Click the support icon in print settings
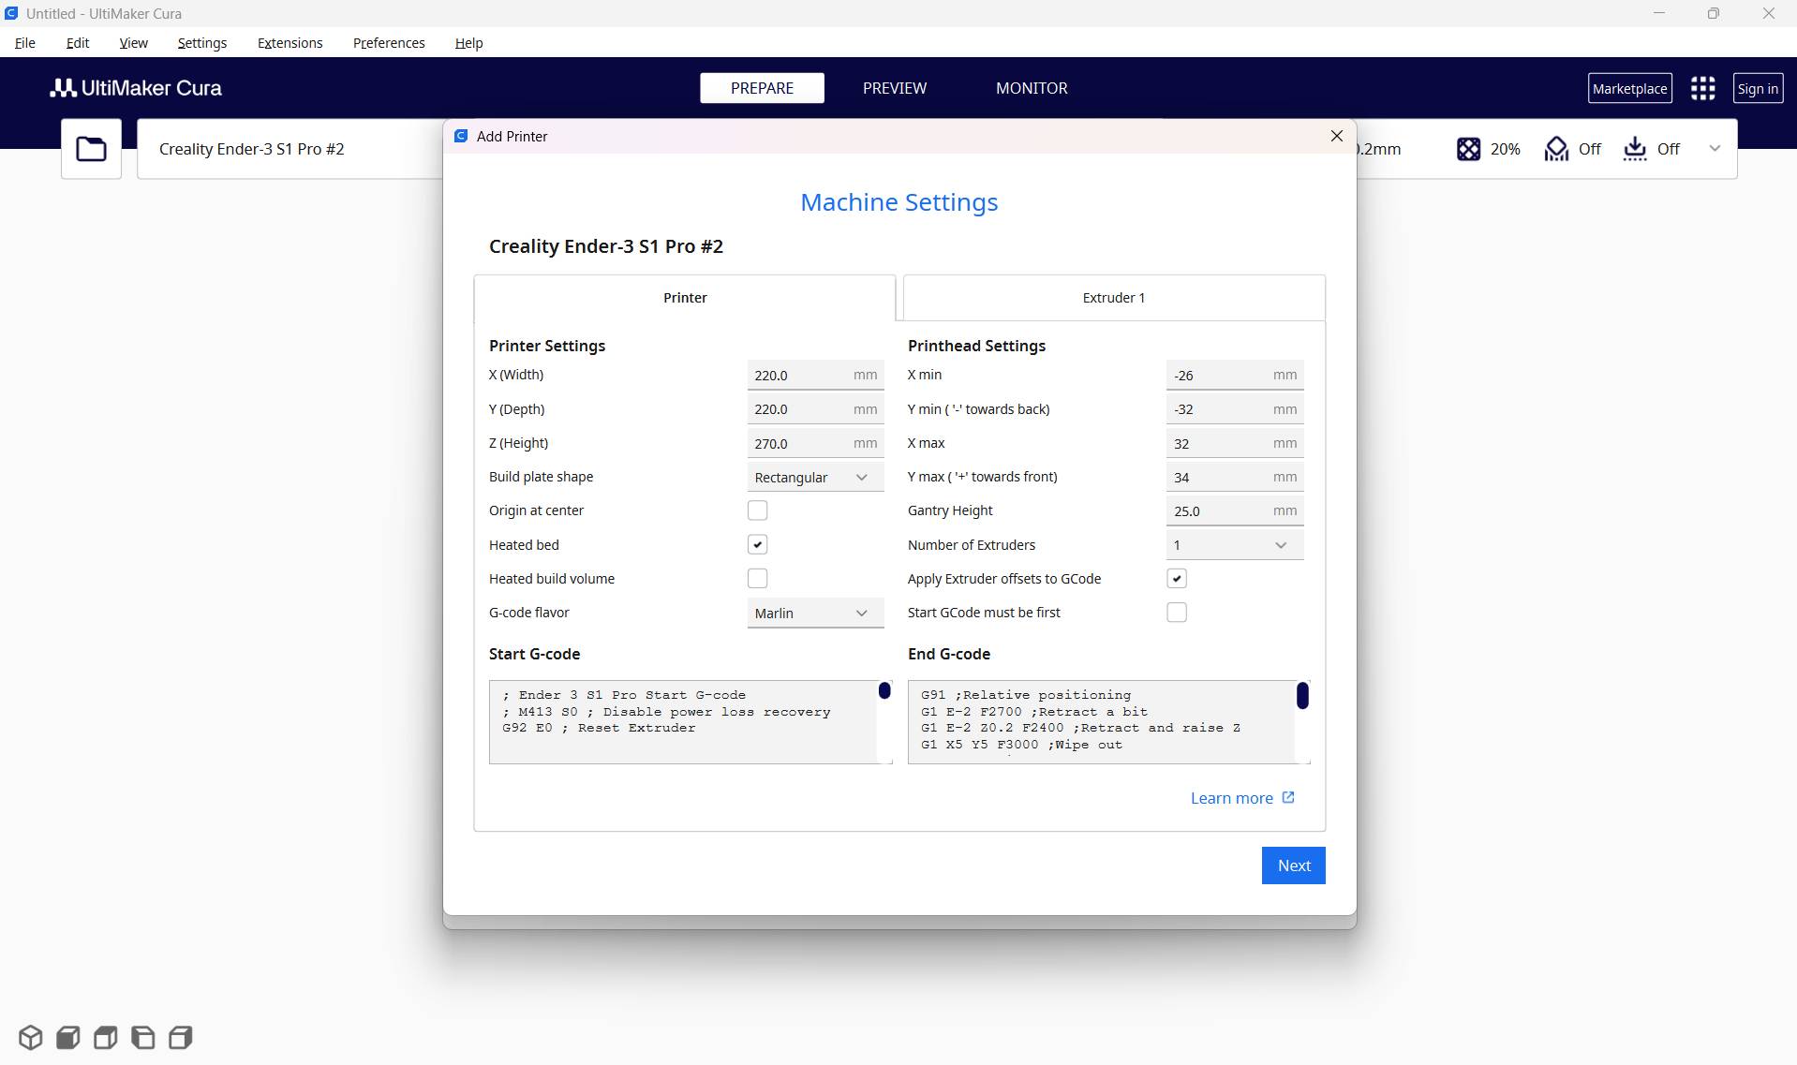The height and width of the screenshot is (1065, 1797). pyautogui.click(x=1556, y=149)
